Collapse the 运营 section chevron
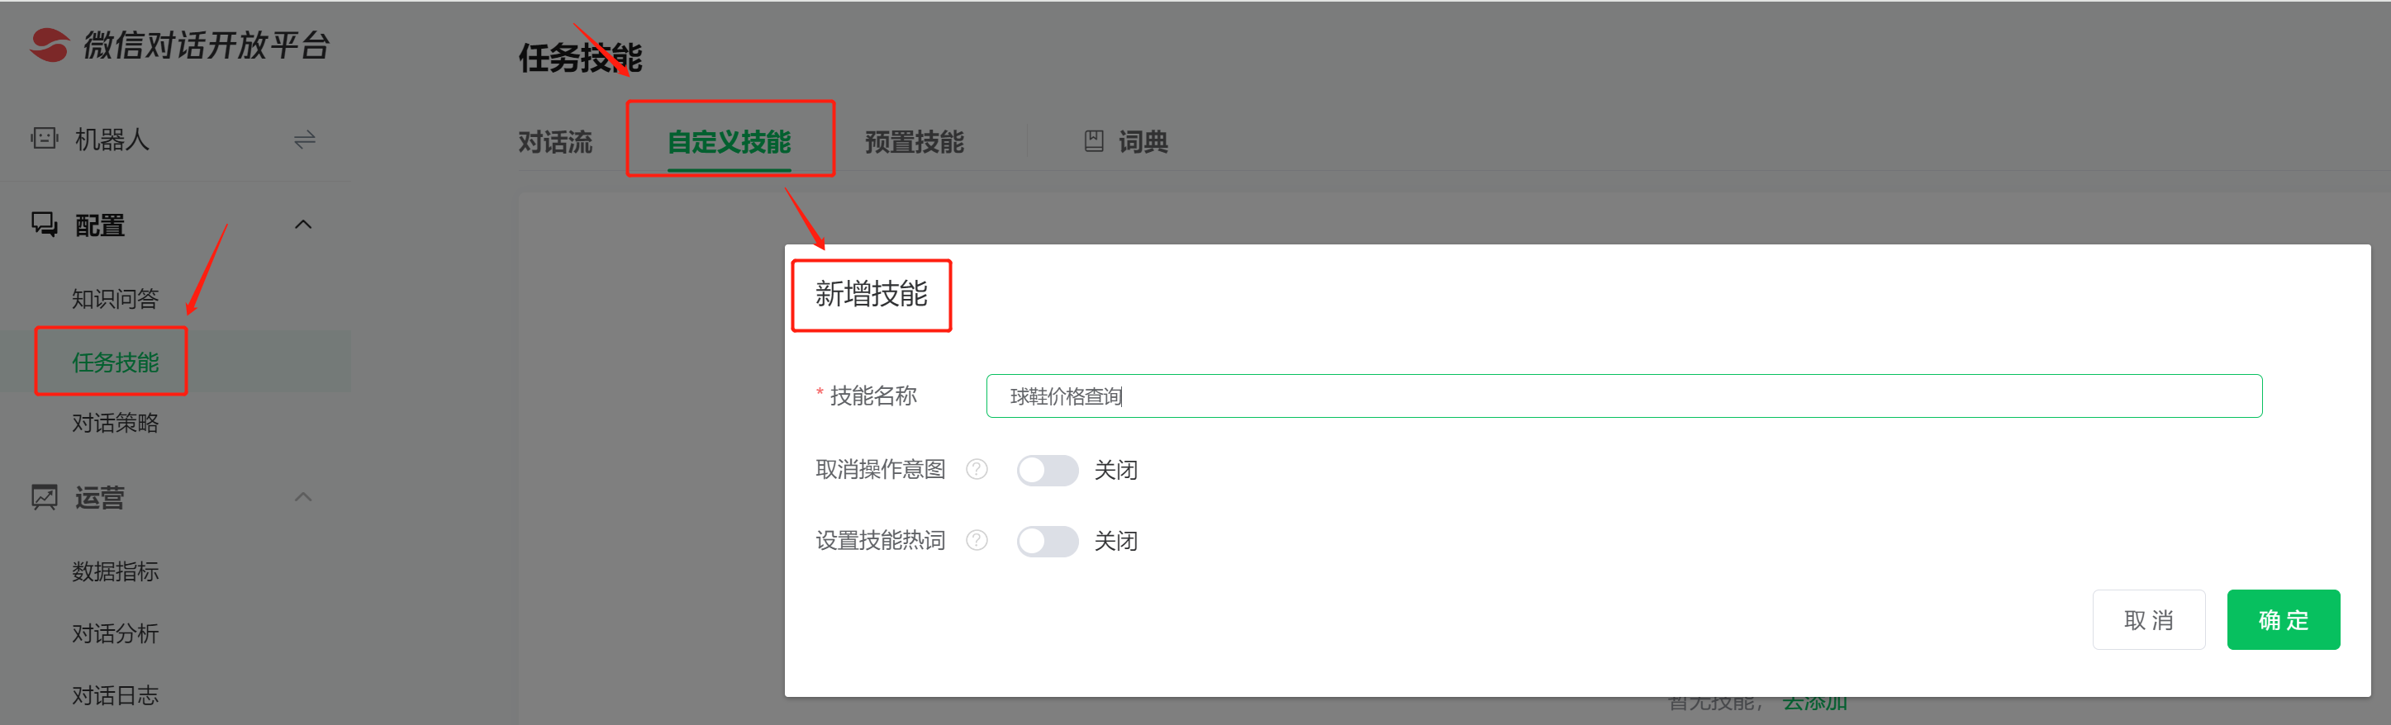2391x725 pixels. (x=302, y=497)
